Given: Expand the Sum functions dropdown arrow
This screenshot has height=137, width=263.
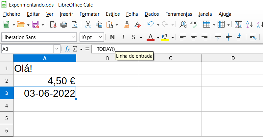Looking at the screenshot, I should click(x=81, y=49).
